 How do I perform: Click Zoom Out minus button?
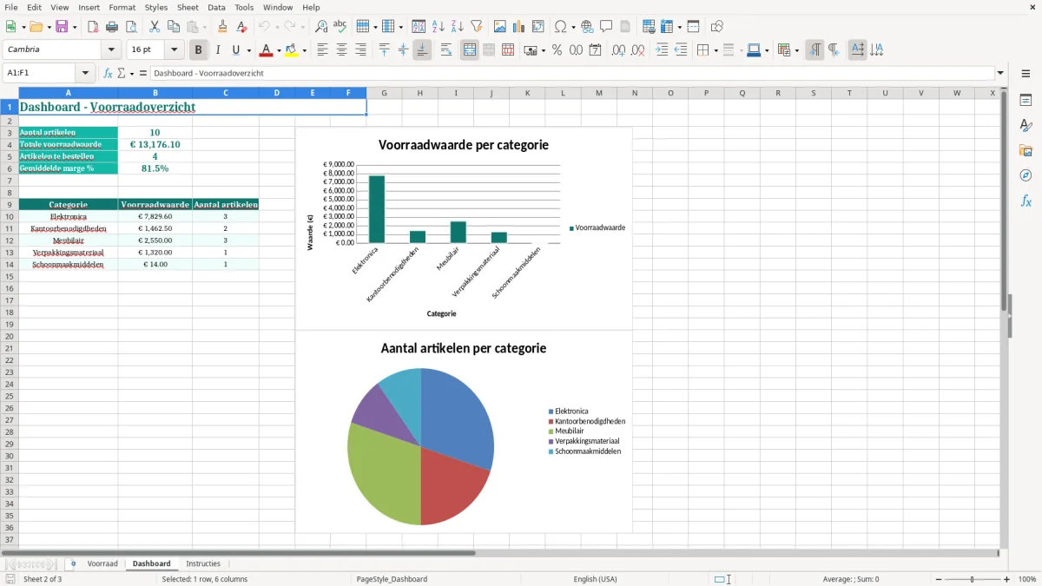[x=937, y=579]
